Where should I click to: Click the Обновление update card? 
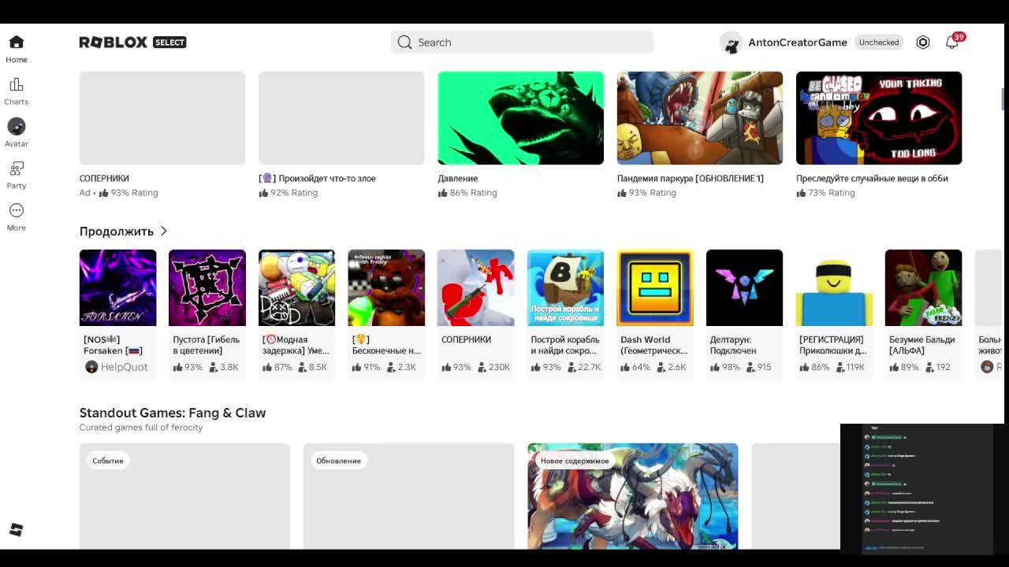[408, 496]
